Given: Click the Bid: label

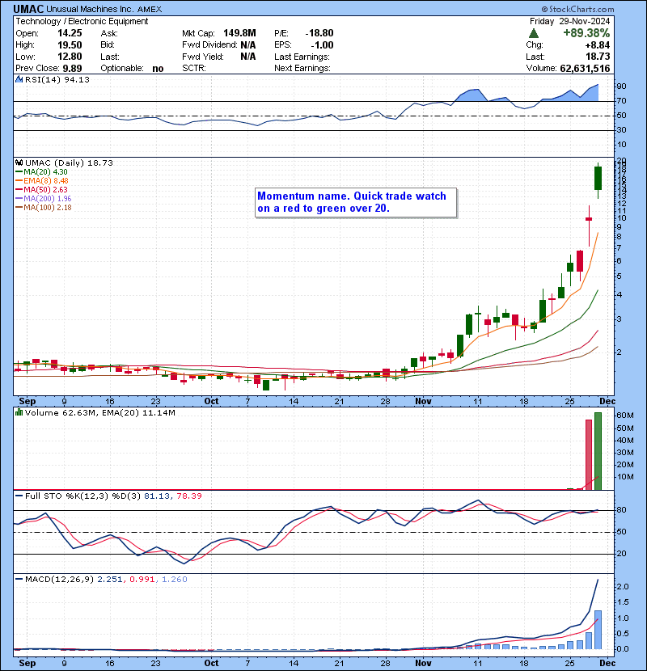Looking at the screenshot, I should (x=108, y=45).
